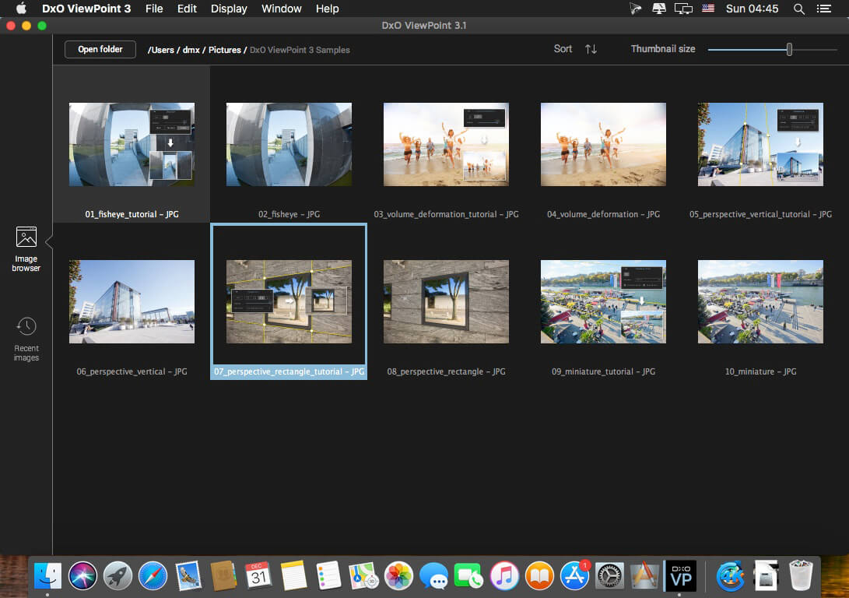This screenshot has height=598, width=849.
Task: Open the Window menu
Action: click(x=281, y=9)
